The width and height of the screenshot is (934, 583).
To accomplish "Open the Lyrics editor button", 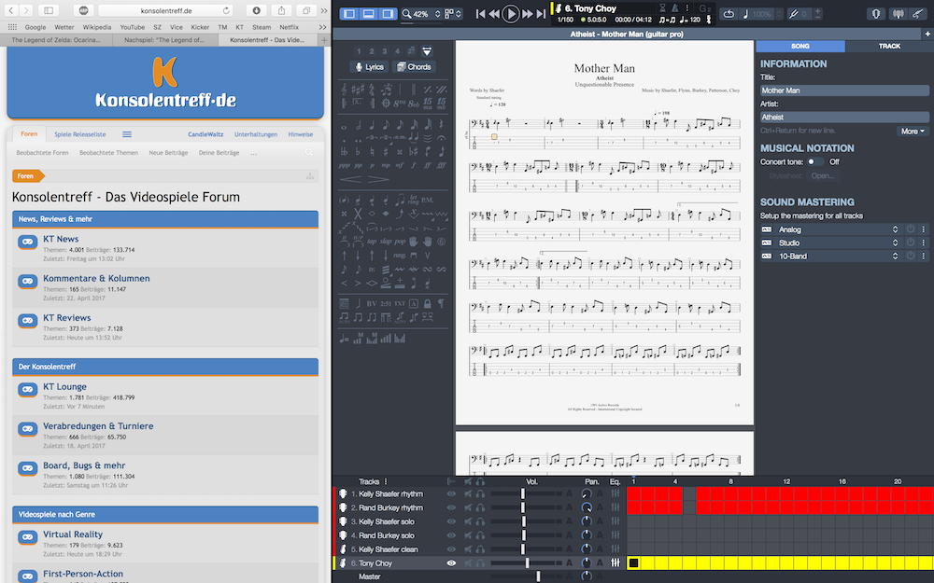I will [x=369, y=66].
